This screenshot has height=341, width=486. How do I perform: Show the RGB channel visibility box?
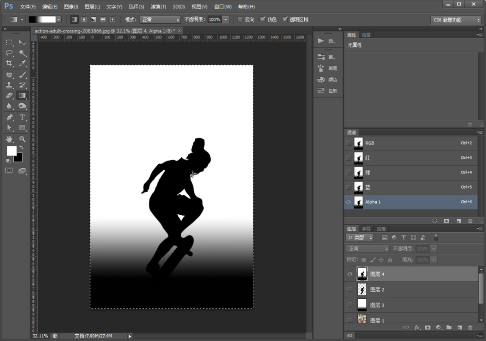coord(348,143)
